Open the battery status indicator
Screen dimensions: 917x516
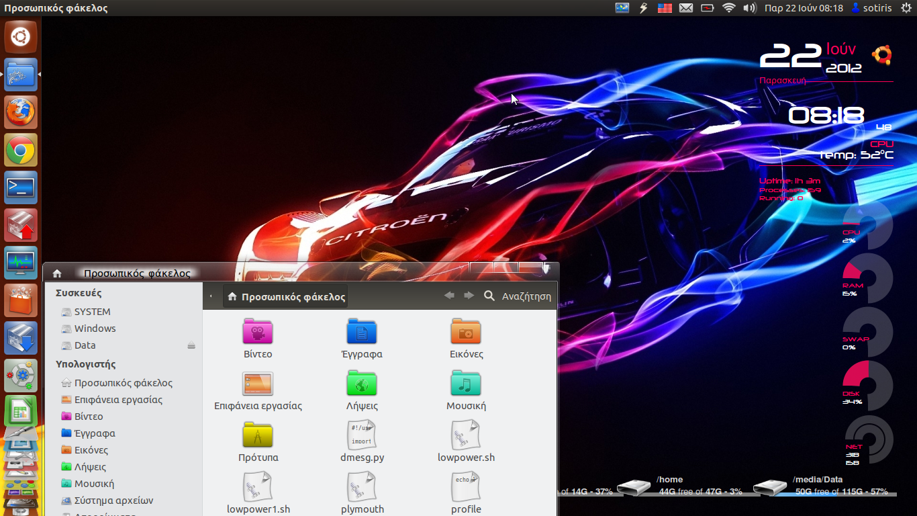tap(707, 8)
